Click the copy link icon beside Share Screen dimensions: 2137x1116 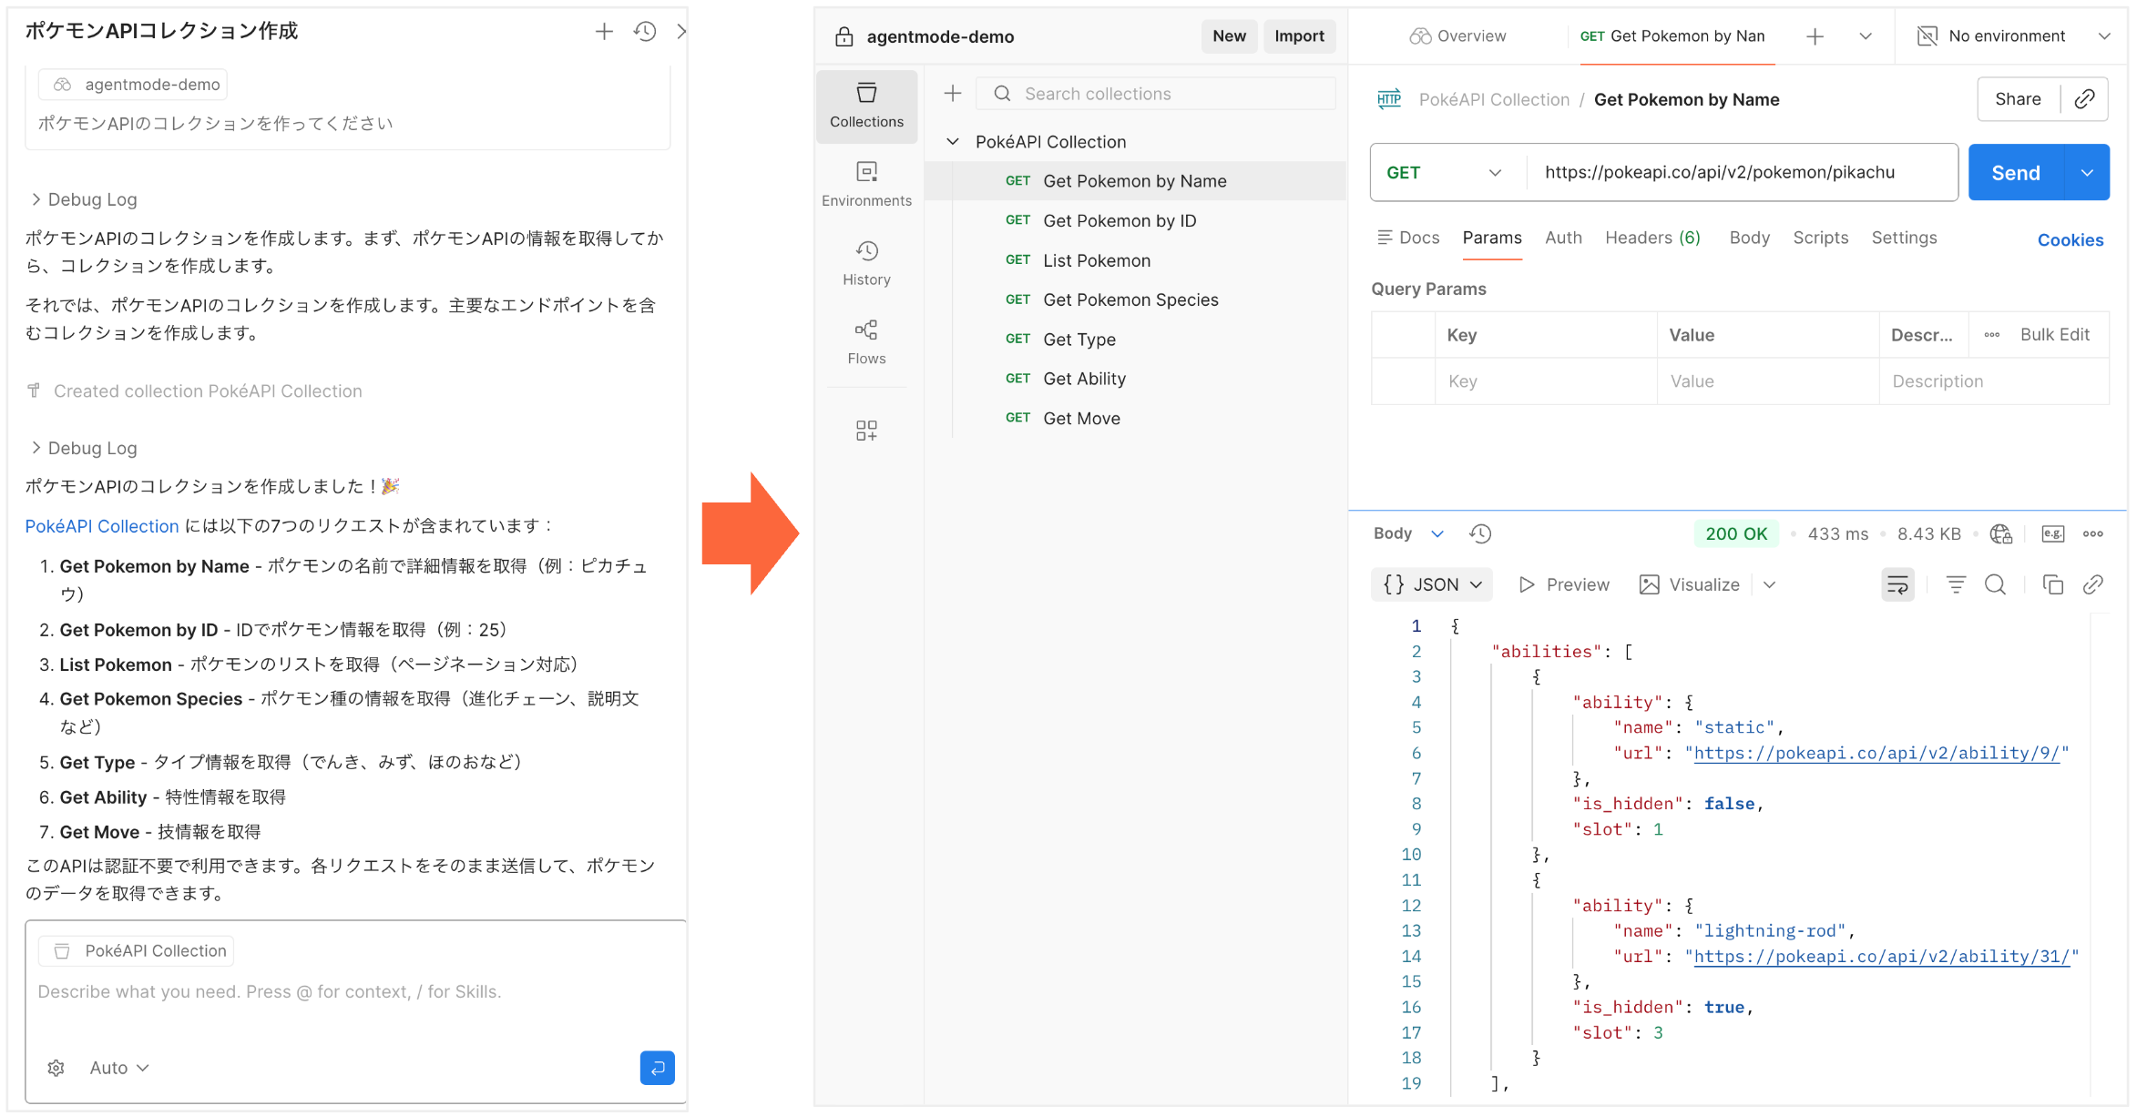tap(2084, 99)
